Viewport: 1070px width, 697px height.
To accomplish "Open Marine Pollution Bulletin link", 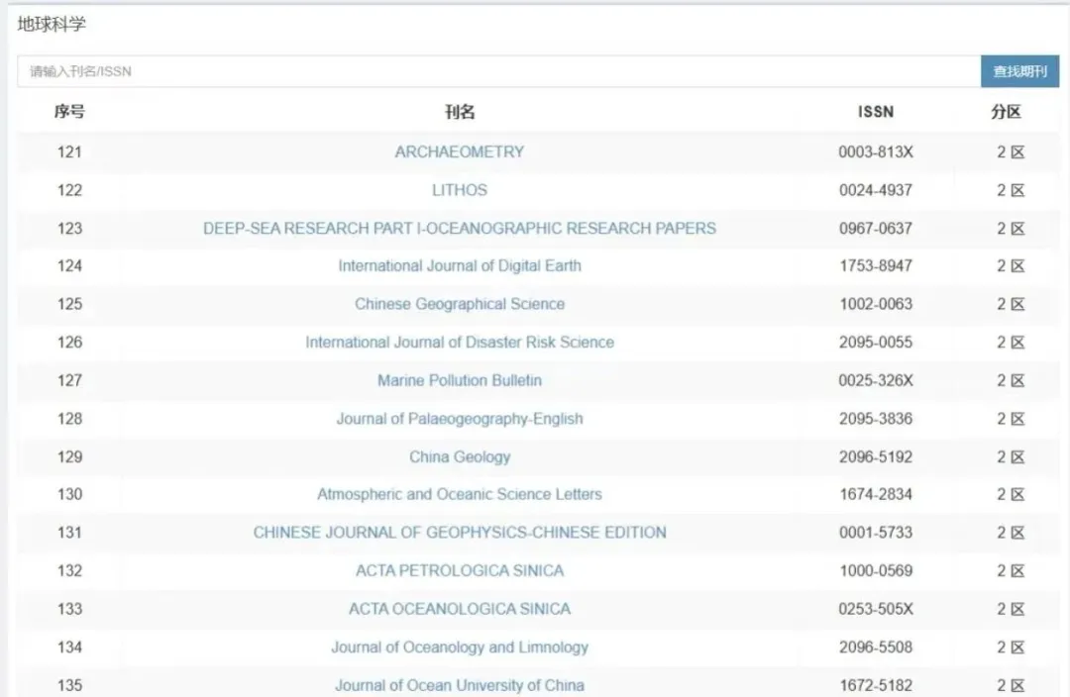I will pos(460,380).
